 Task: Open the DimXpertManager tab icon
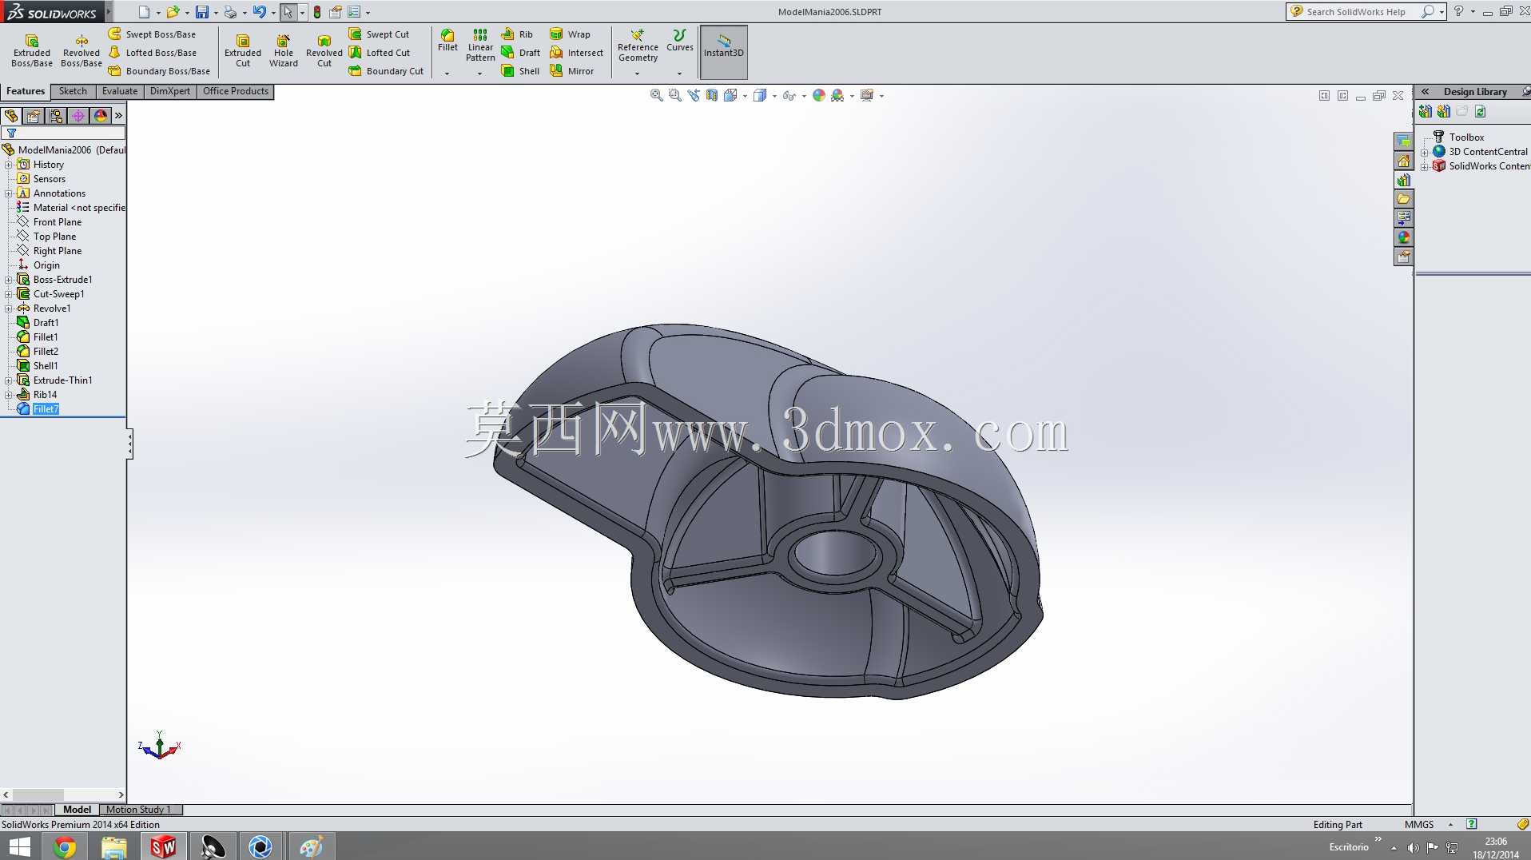point(78,116)
